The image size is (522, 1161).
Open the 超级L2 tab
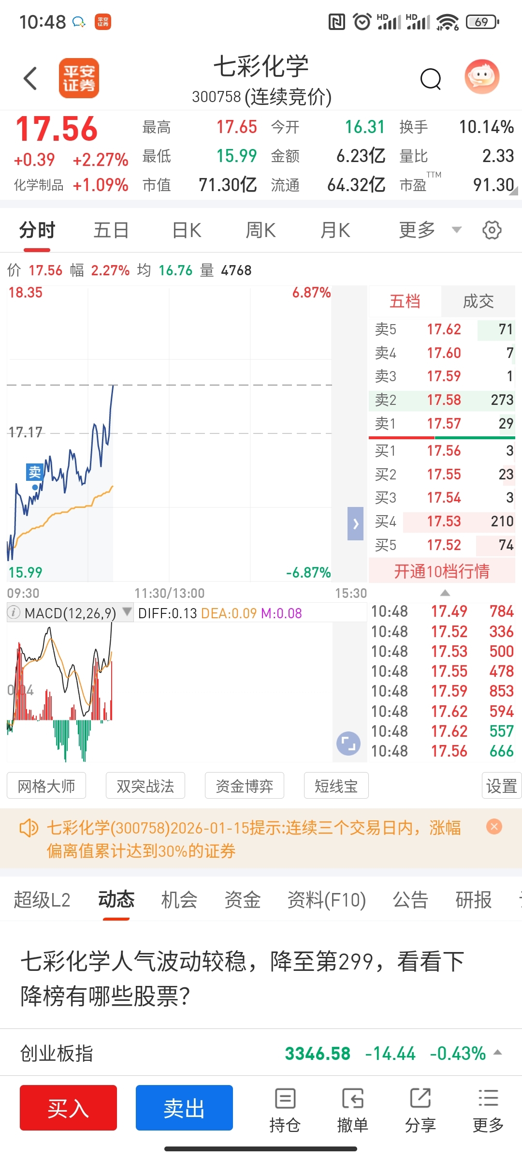[x=42, y=900]
